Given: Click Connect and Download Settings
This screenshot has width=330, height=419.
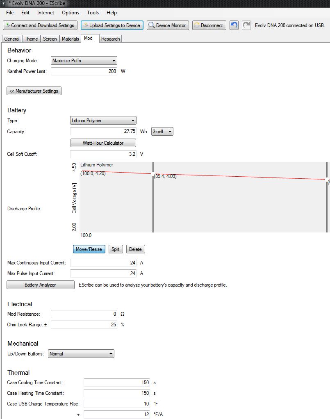Looking at the screenshot, I should tap(40, 25).
